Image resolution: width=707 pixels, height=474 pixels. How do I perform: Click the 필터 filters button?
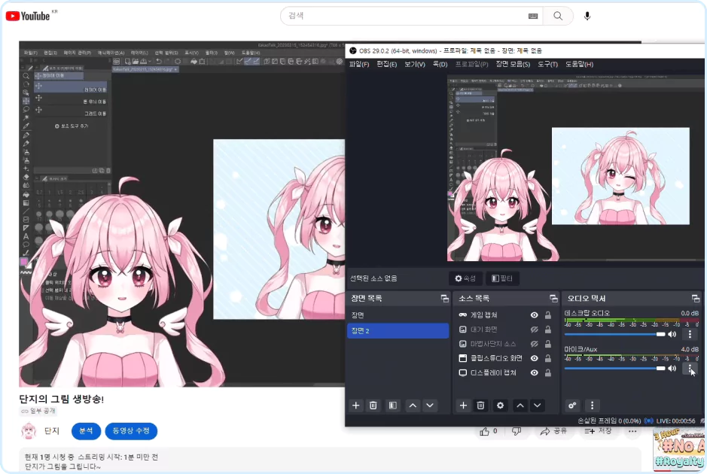coord(502,278)
